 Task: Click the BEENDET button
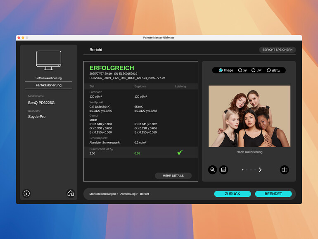[x=273, y=194]
